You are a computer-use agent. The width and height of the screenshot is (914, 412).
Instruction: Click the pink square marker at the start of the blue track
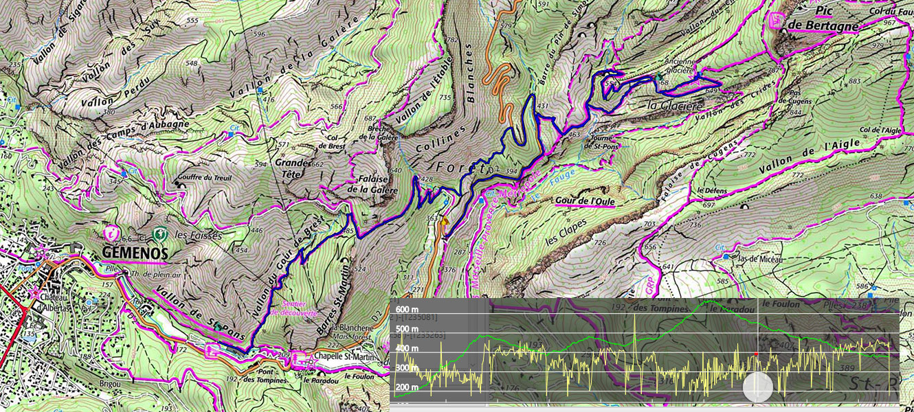[212, 350]
